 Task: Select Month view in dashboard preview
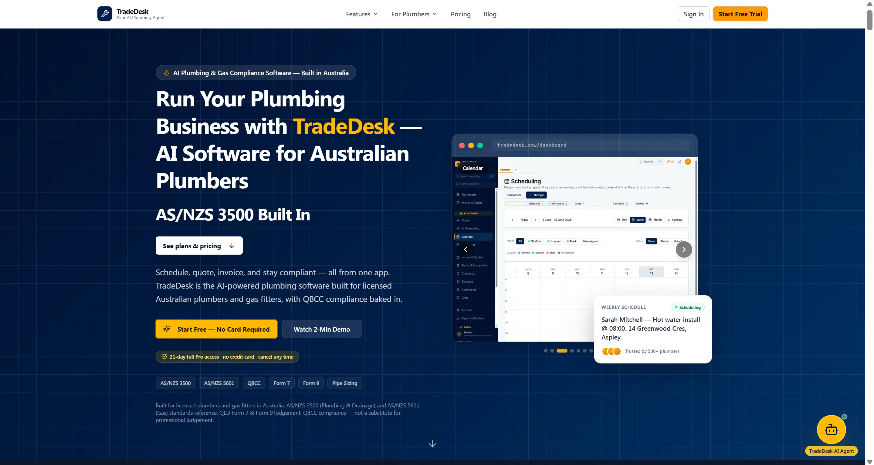(655, 220)
